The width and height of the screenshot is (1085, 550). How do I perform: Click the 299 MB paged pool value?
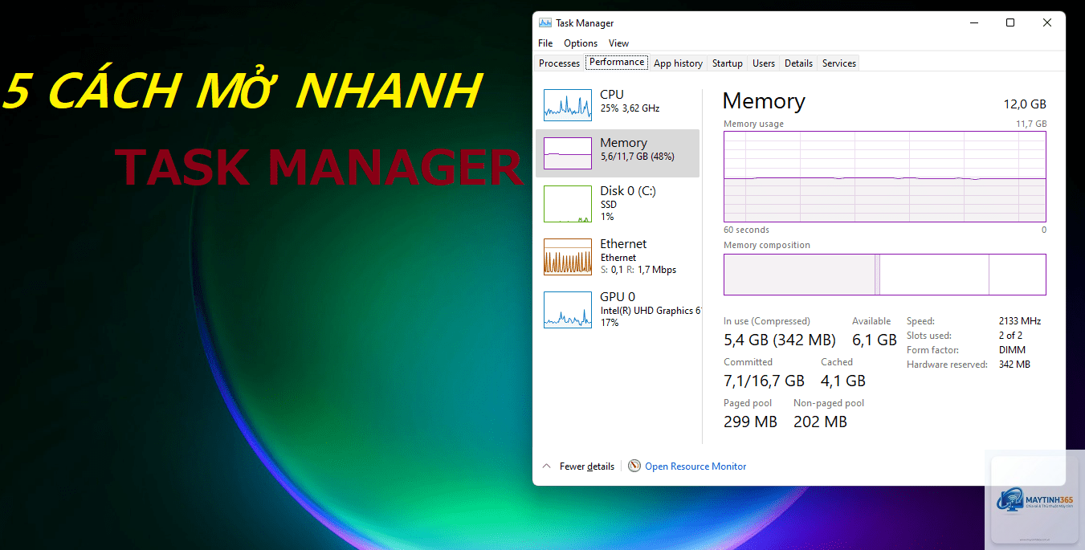click(750, 422)
